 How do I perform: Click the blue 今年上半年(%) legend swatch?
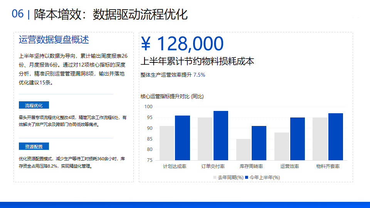(x=247, y=177)
